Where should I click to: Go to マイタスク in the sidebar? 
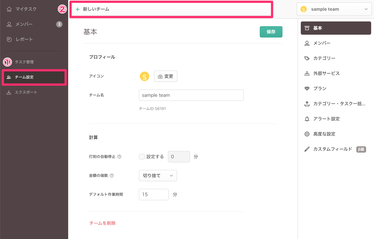pyautogui.click(x=26, y=9)
